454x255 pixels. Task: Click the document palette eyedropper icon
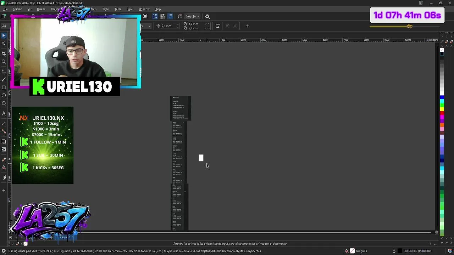[x=17, y=244]
